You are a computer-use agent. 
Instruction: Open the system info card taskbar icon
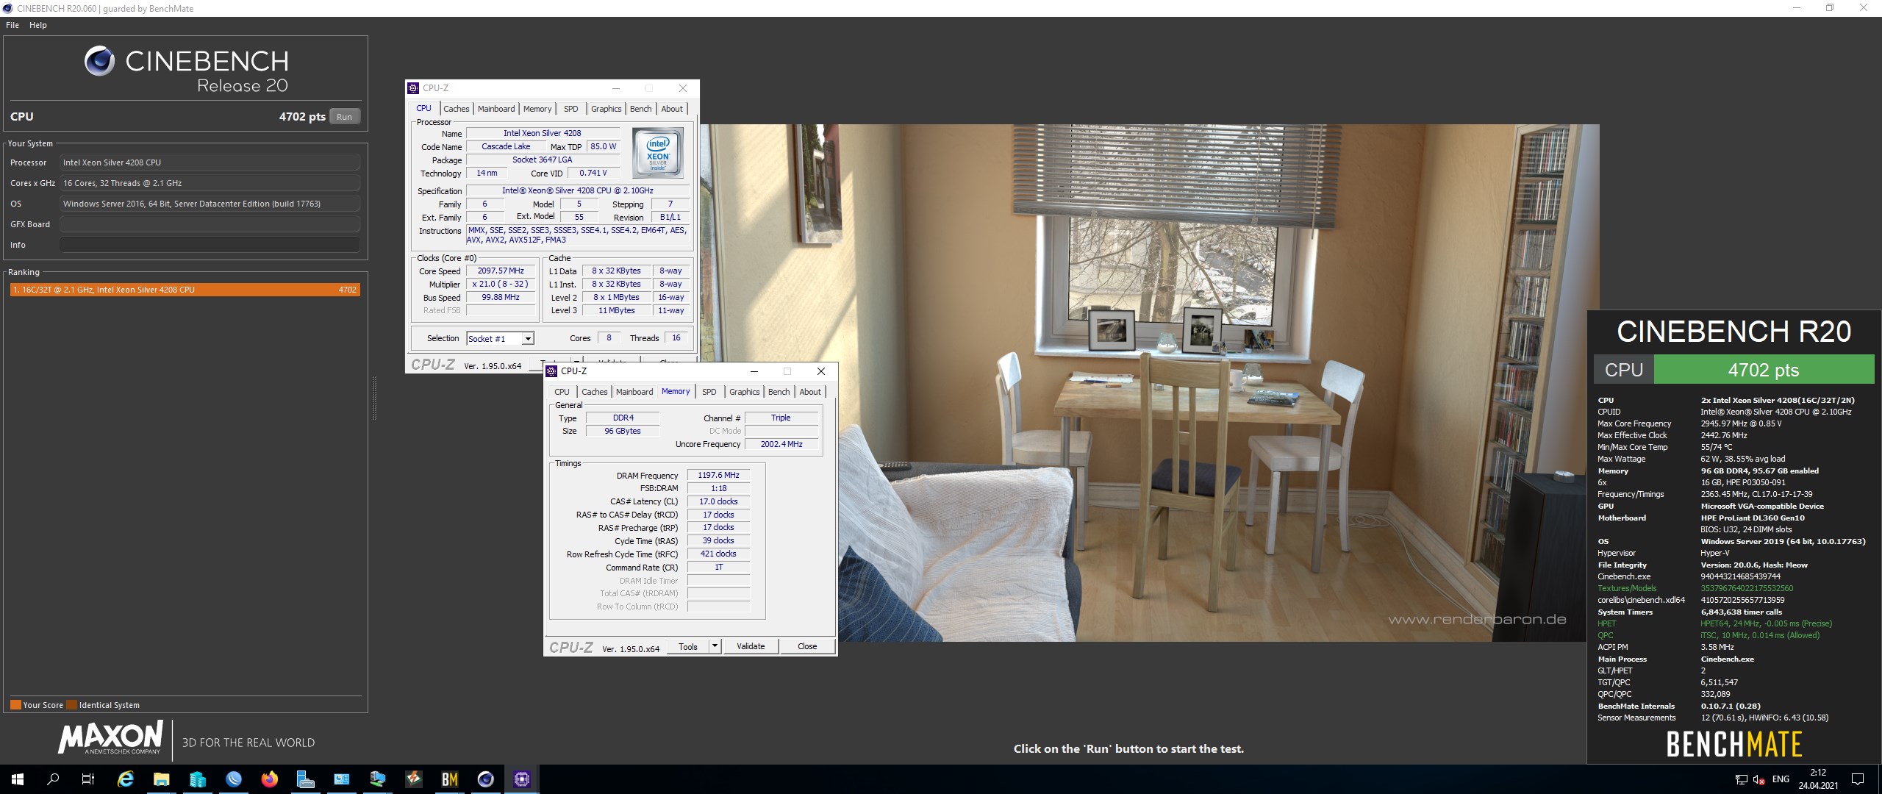tap(341, 779)
